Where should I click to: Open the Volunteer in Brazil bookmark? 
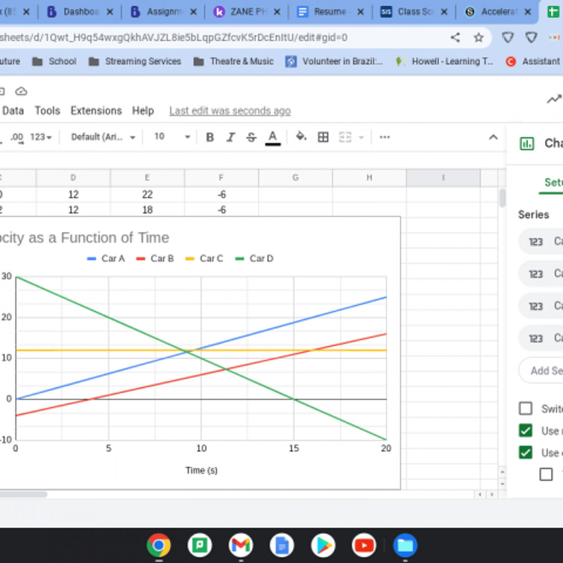point(334,61)
